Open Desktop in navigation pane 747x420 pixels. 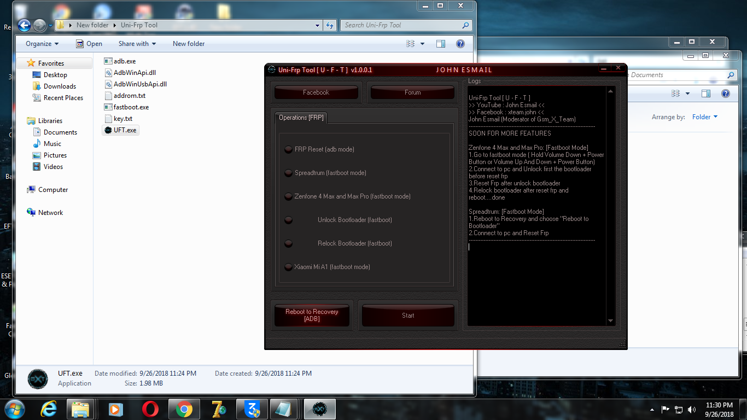tap(55, 75)
